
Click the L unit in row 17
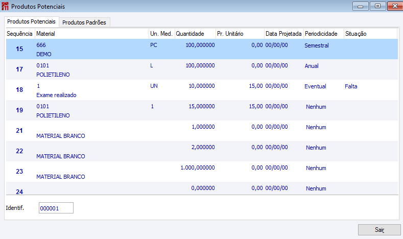tap(152, 65)
